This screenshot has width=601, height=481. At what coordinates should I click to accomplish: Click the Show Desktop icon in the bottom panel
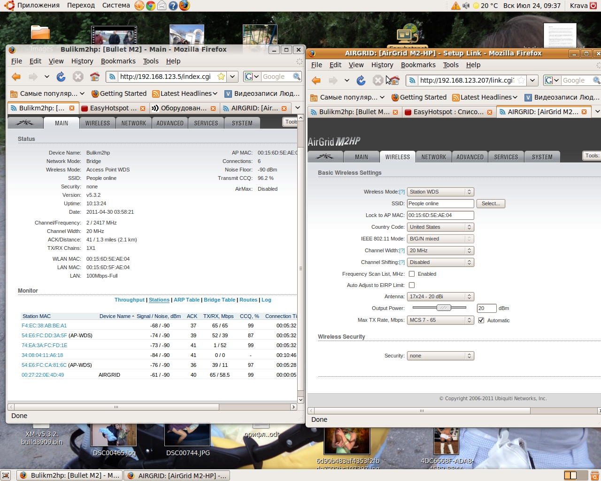pos(6,475)
